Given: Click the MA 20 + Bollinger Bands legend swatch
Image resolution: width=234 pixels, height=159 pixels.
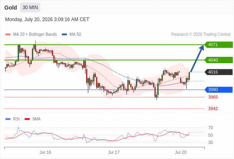Looking at the screenshot, I should coord(8,35).
